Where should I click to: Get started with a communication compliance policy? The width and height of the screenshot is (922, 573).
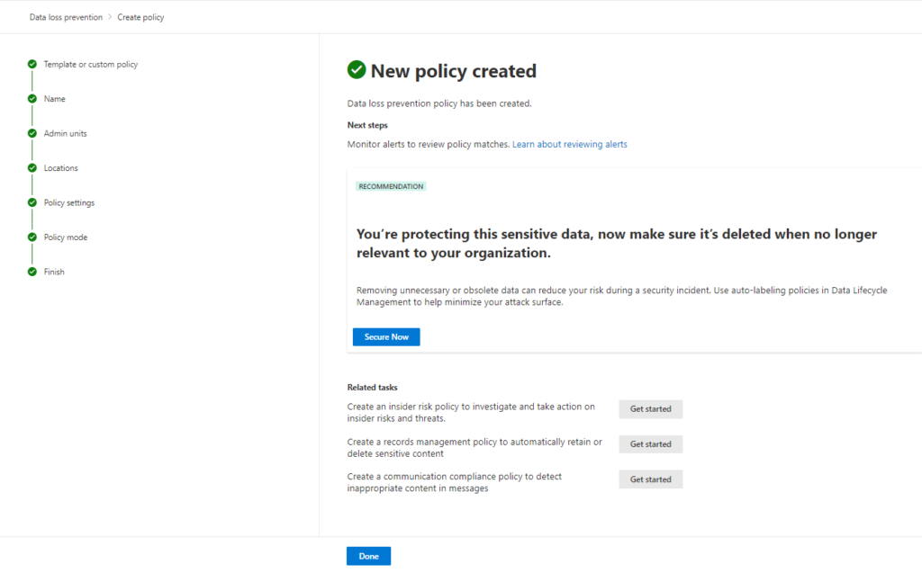coord(650,479)
